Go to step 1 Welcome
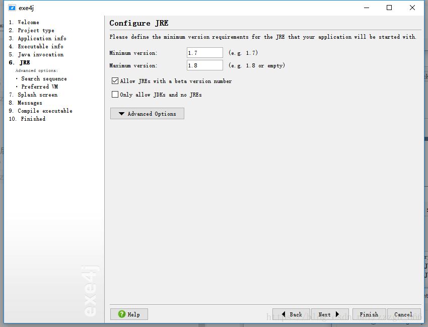The image size is (428, 327). click(24, 22)
